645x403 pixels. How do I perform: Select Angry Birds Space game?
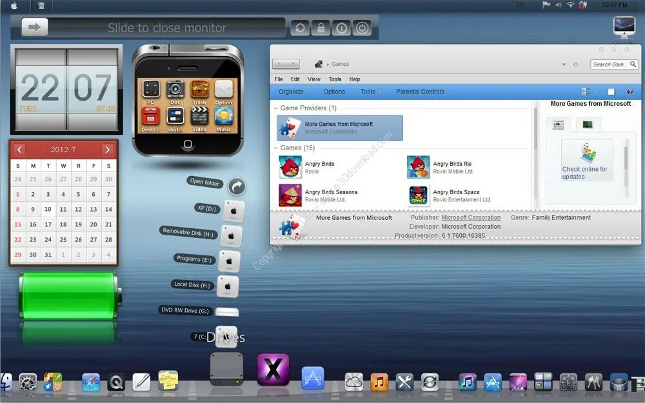tap(449, 195)
